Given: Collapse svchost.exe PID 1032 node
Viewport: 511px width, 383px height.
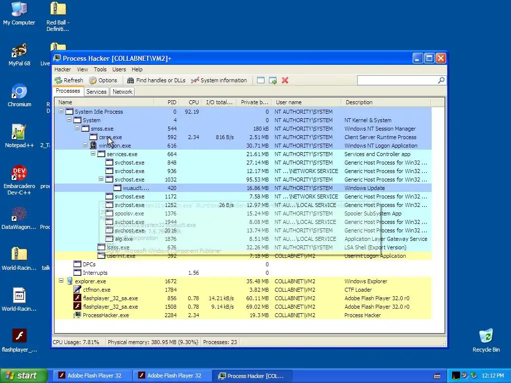Looking at the screenshot, I should tap(101, 179).
